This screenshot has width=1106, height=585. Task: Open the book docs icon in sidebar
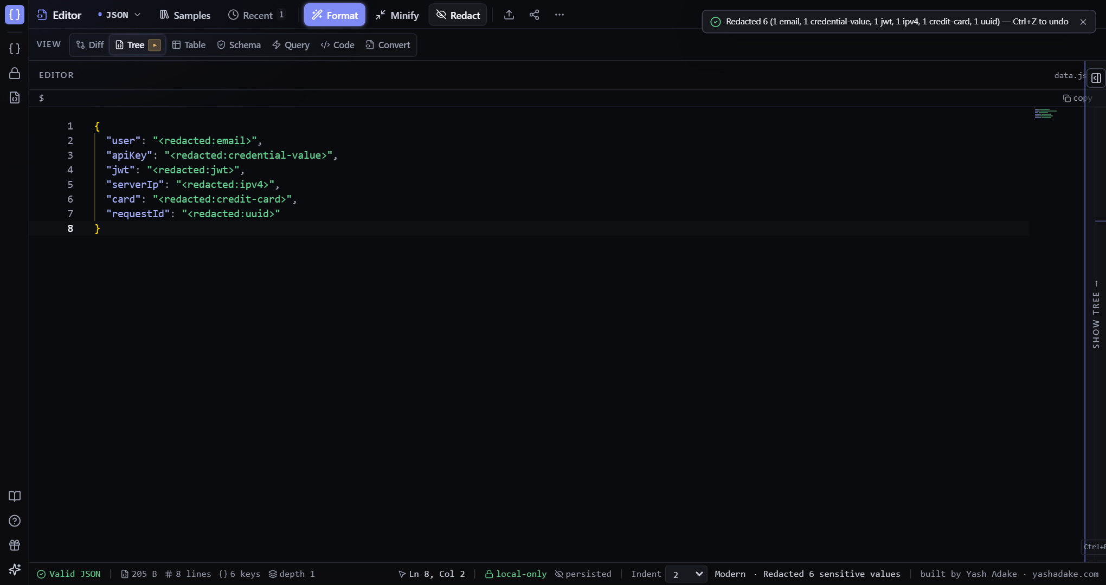(x=15, y=497)
